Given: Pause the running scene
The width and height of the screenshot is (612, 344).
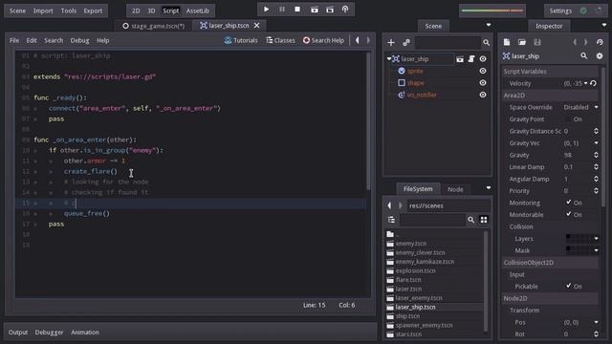Looking at the screenshot, I should pos(282,9).
